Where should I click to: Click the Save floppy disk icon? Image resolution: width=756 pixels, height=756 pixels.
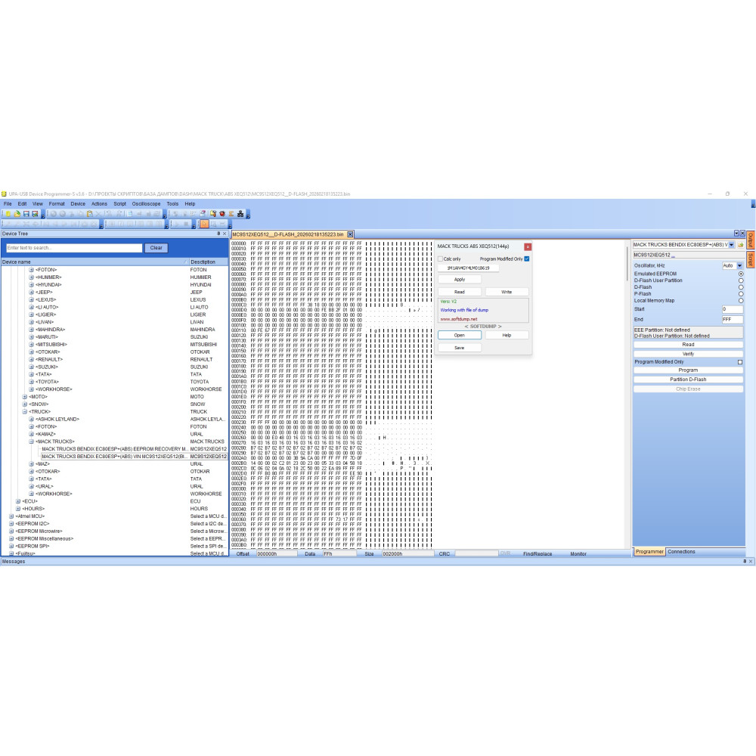point(26,214)
